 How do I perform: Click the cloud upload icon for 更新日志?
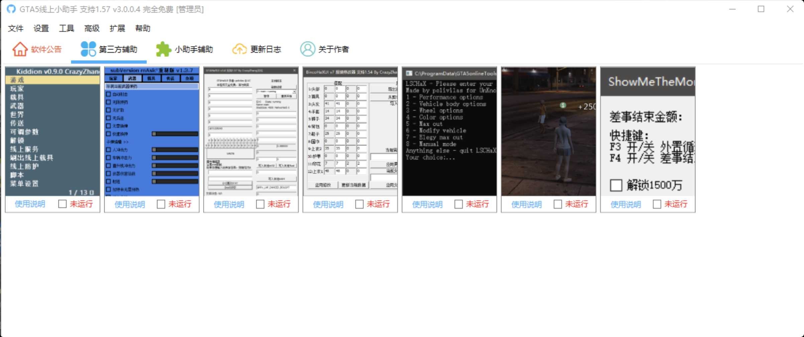point(239,49)
